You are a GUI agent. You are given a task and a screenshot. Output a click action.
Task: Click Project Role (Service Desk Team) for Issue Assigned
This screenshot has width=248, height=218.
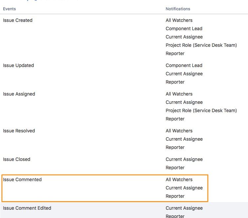(201, 110)
